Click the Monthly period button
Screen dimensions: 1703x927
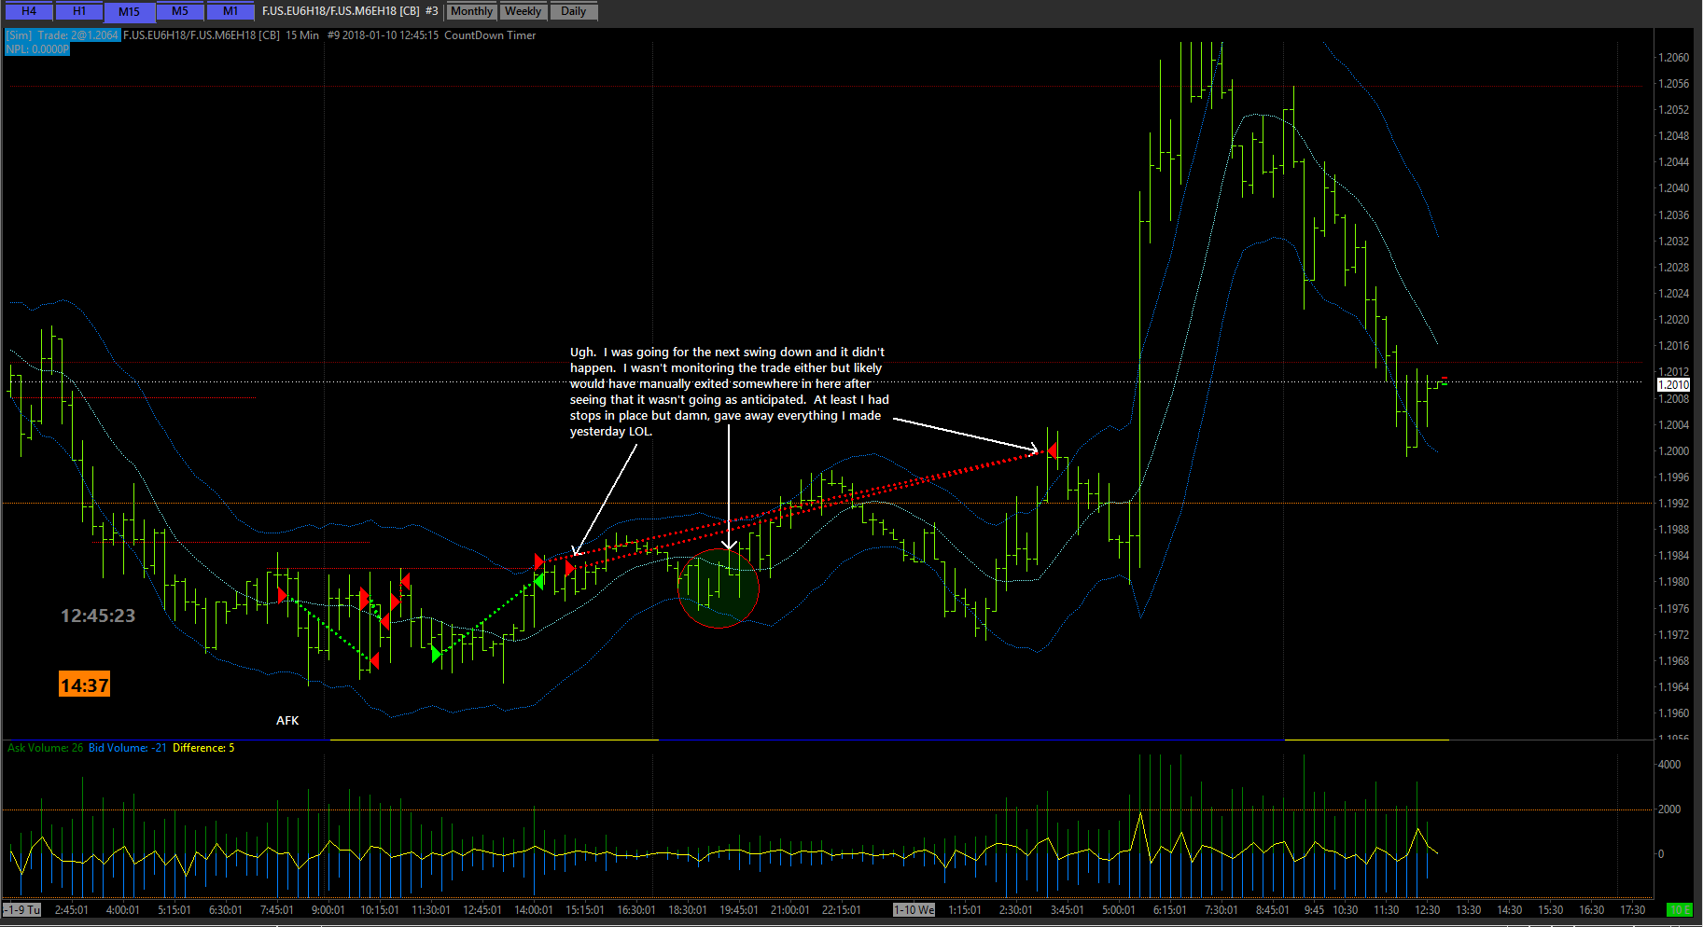point(471,11)
